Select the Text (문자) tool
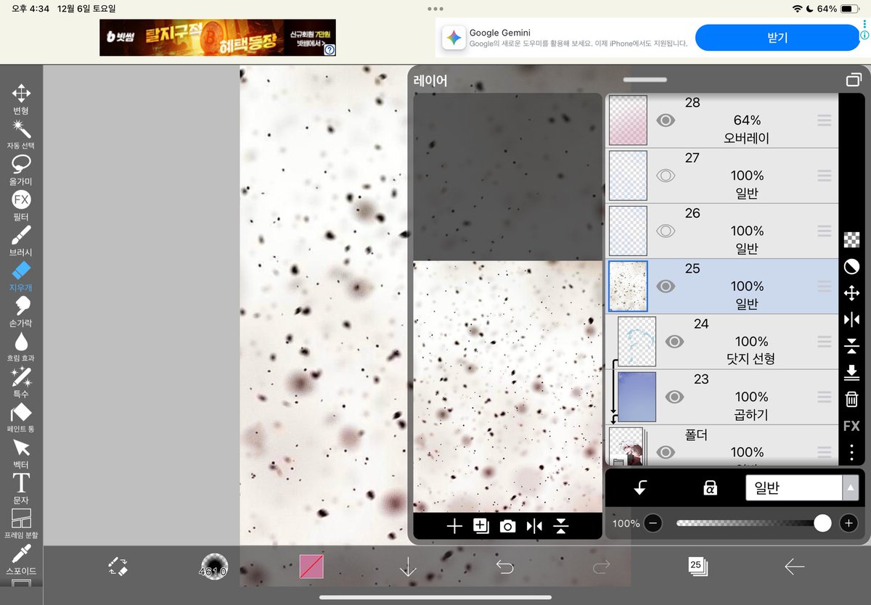 click(x=21, y=487)
